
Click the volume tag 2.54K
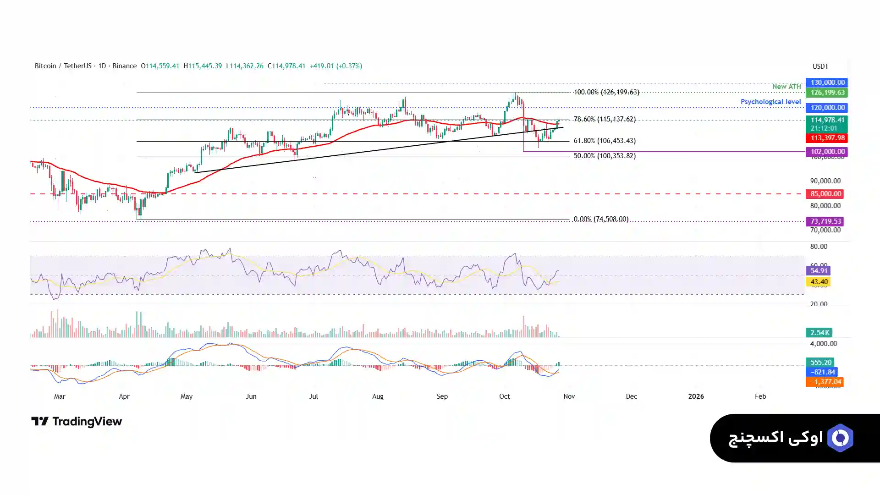pyautogui.click(x=819, y=333)
